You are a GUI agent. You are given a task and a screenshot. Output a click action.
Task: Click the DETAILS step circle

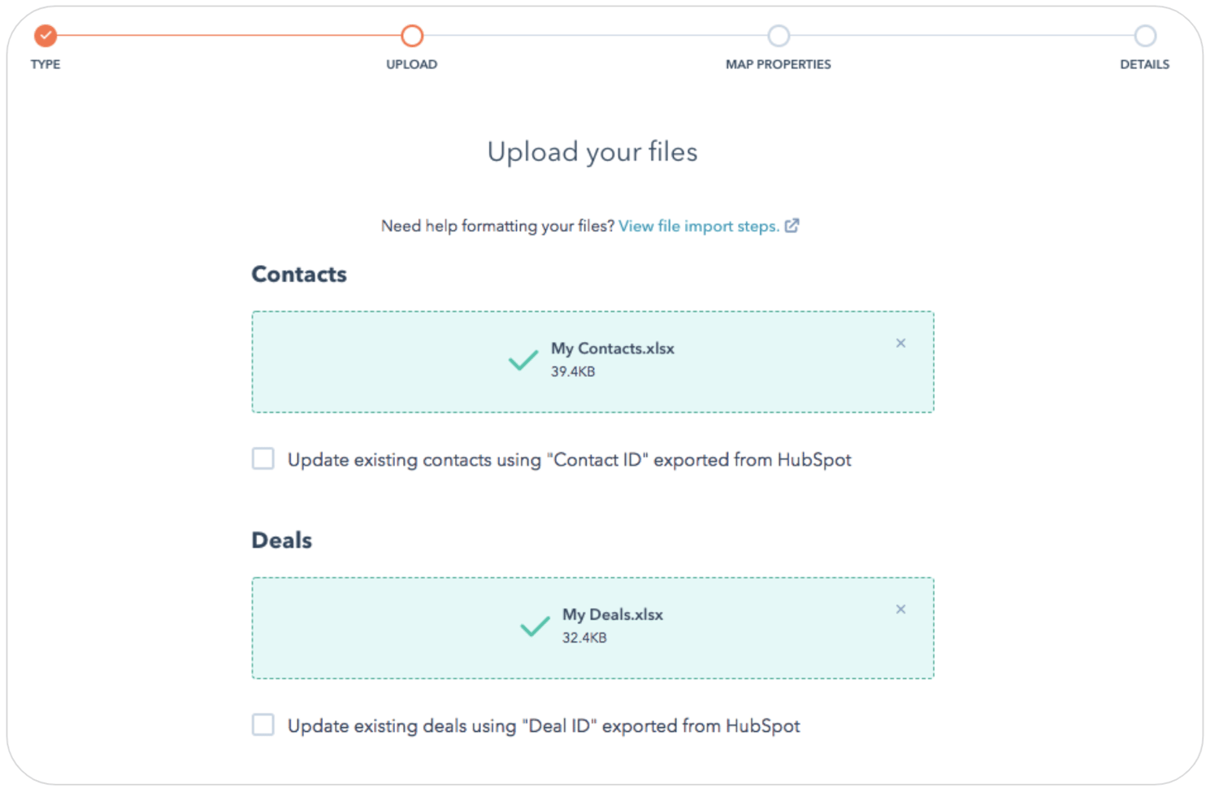coord(1145,36)
